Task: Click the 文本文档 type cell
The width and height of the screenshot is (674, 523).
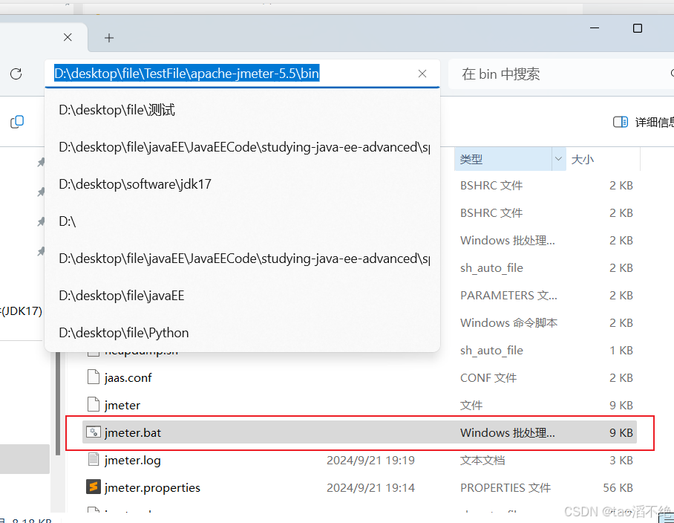Action: pyautogui.click(x=482, y=460)
